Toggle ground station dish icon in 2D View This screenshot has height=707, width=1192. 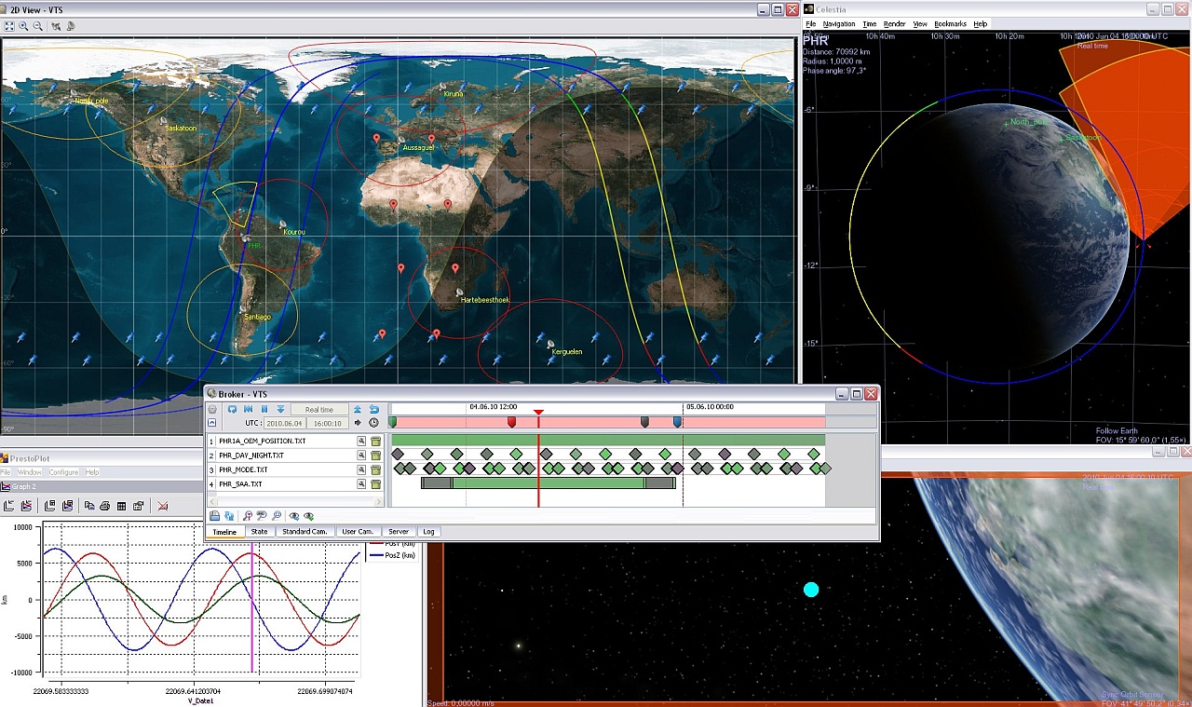71,26
